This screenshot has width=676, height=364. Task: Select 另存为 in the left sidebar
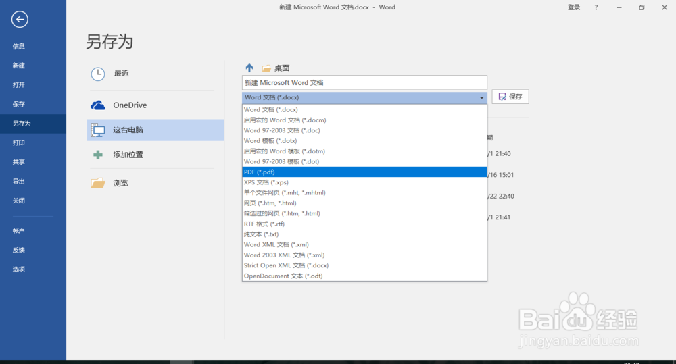[x=33, y=124]
